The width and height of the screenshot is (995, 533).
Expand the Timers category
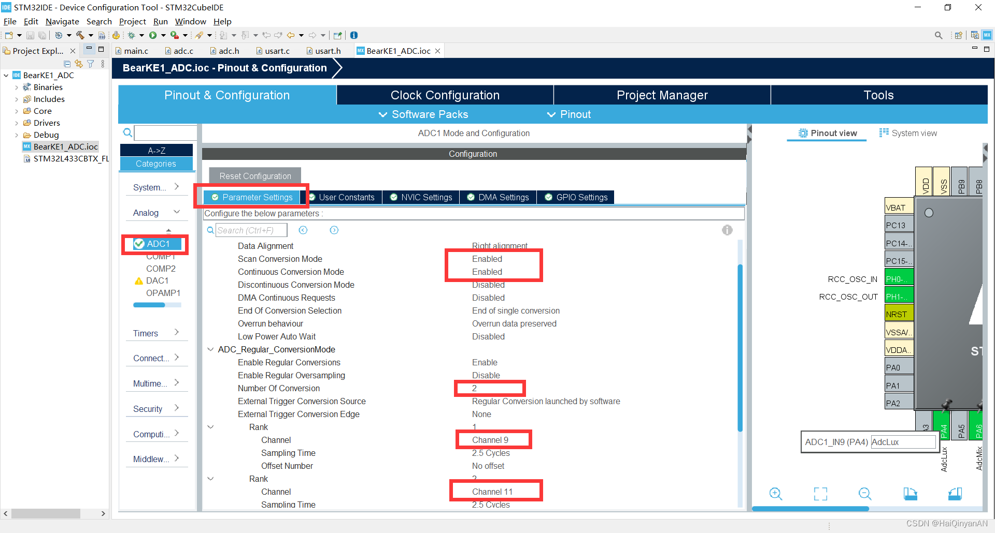pos(177,333)
